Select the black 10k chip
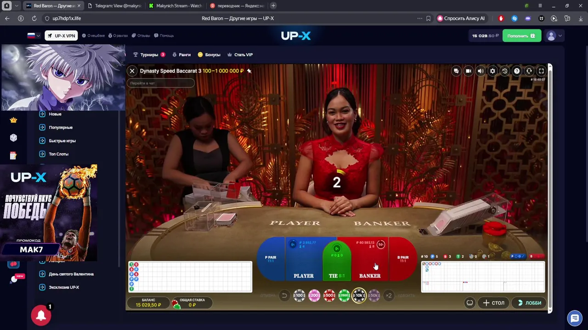The height and width of the screenshot is (330, 588). coord(359,296)
